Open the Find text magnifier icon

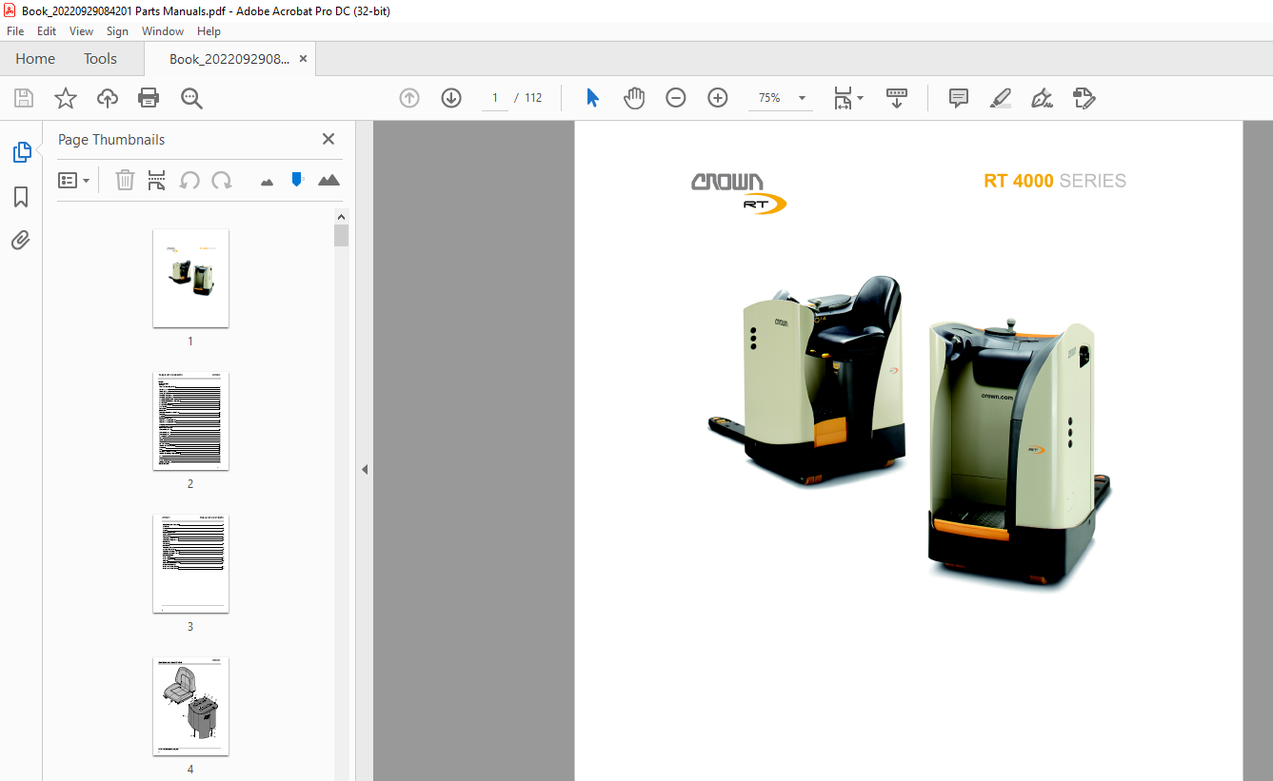[191, 98]
